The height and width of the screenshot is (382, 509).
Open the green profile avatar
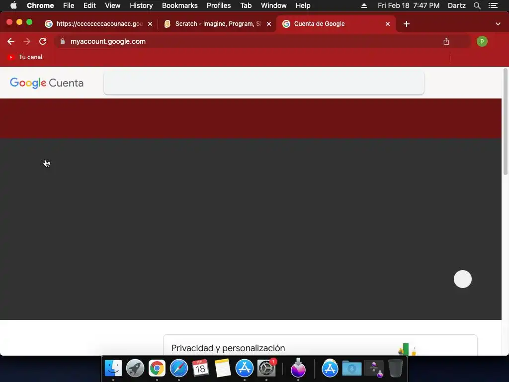(x=482, y=41)
